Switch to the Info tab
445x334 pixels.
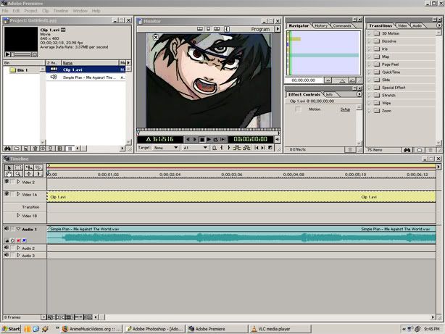tap(329, 94)
